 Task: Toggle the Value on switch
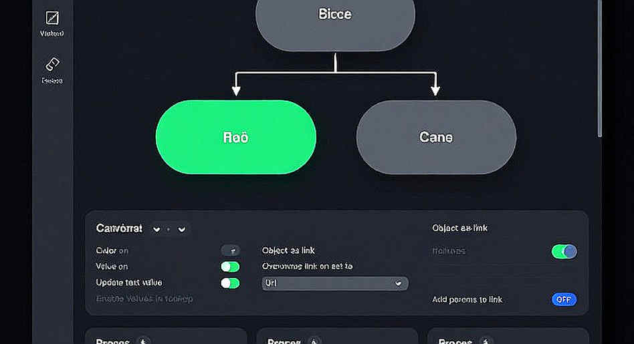tap(230, 267)
